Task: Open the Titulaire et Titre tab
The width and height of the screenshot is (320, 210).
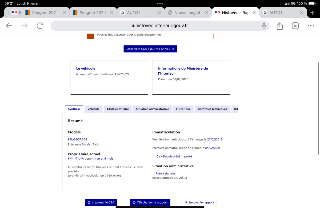Action: 118,109
